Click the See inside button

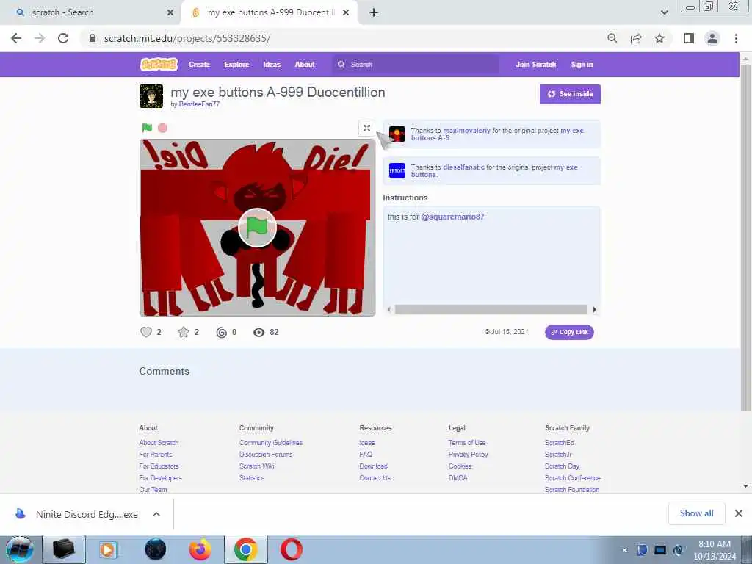(570, 94)
